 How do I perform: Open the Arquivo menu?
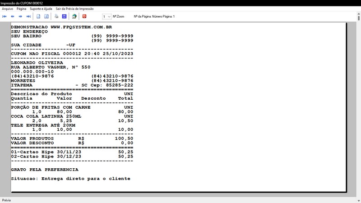(x=7, y=9)
